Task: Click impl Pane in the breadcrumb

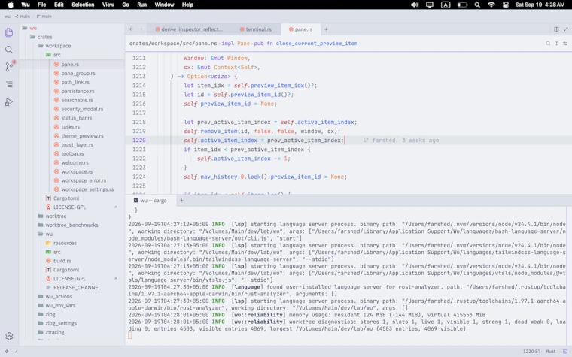Action: coord(236,44)
